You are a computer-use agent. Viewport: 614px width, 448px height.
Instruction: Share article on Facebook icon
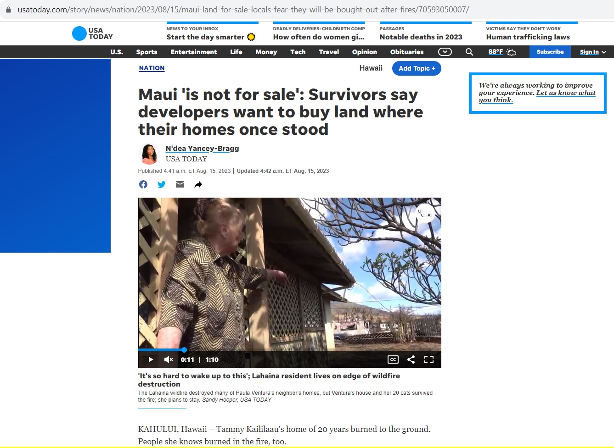point(143,184)
